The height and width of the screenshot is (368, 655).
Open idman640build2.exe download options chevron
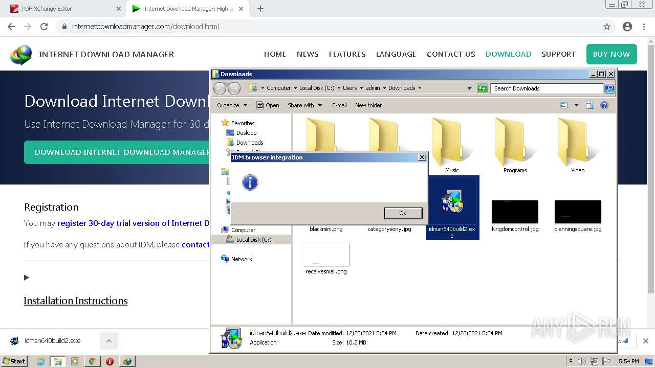(109, 341)
